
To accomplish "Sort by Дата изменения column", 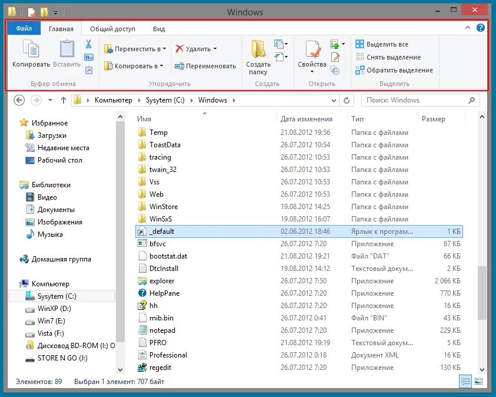I will 306,119.
